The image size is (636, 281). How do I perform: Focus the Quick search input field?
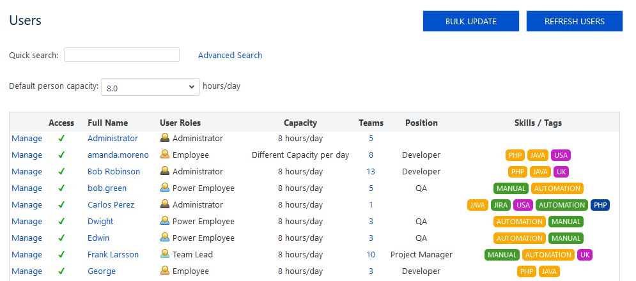(121, 55)
